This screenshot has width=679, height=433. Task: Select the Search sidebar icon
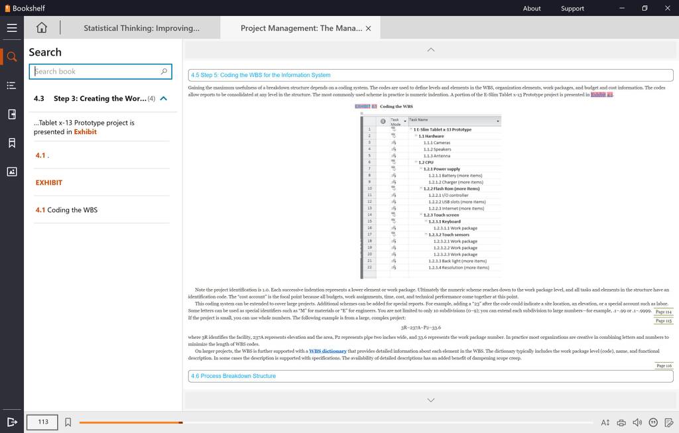(12, 57)
